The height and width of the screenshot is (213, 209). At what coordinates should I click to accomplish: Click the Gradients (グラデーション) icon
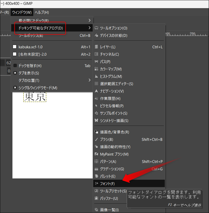(x=96, y=169)
